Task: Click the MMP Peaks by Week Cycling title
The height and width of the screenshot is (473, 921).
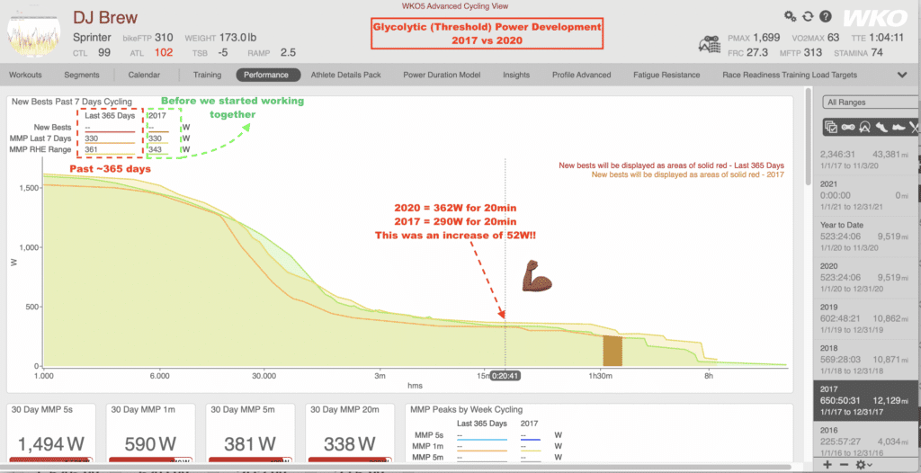Action: point(468,409)
